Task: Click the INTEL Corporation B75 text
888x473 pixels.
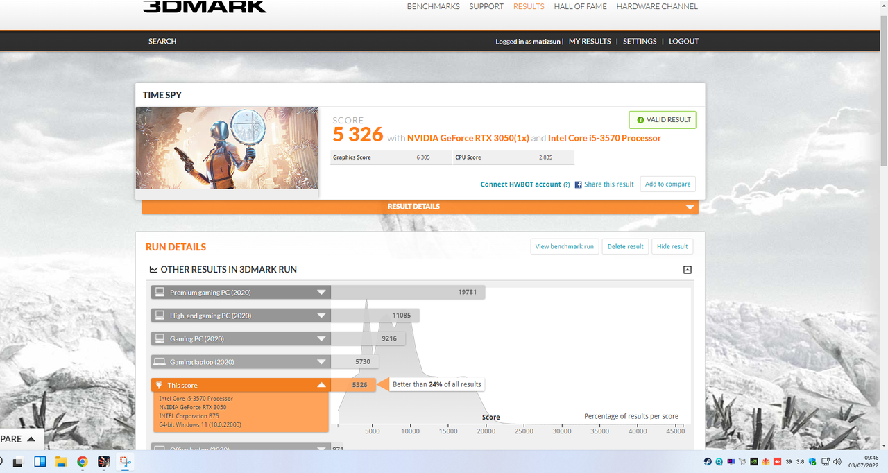Action: point(189,416)
